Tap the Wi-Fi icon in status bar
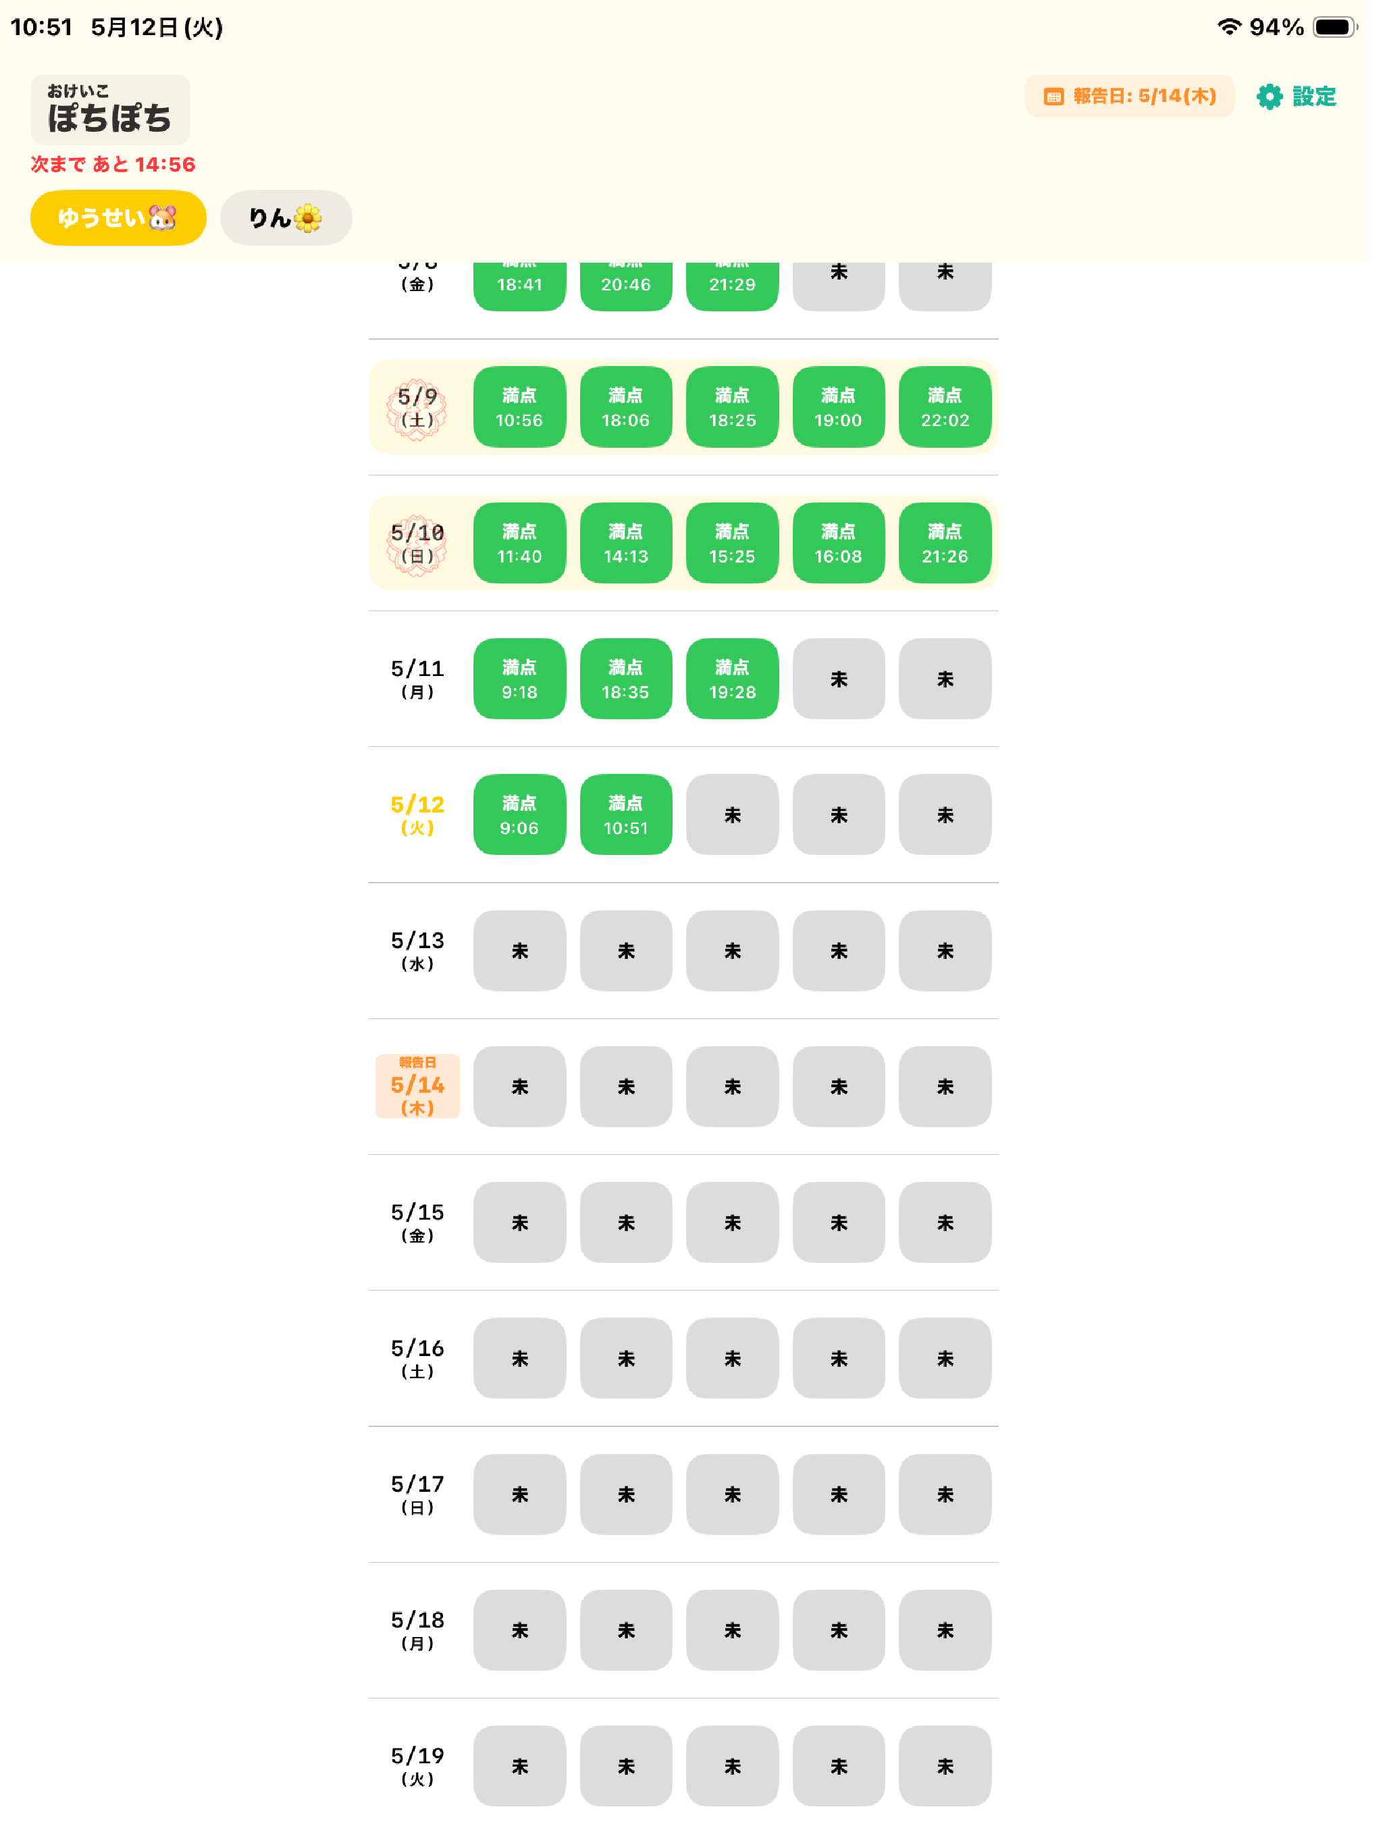This screenshot has width=1383, height=1845. (1228, 27)
